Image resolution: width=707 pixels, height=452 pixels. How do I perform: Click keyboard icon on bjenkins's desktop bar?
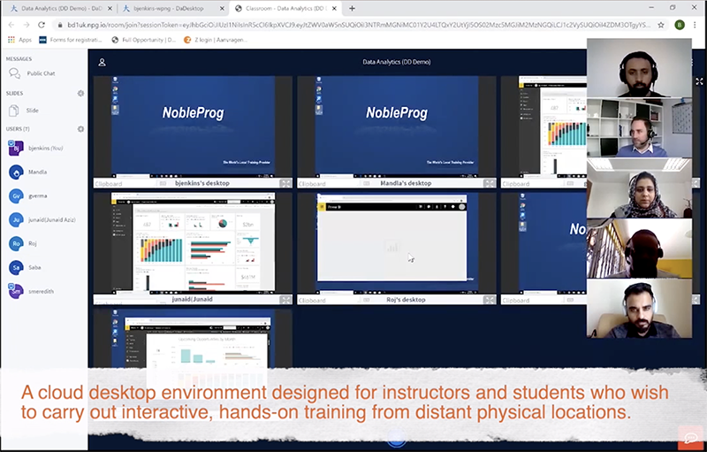pos(163,184)
